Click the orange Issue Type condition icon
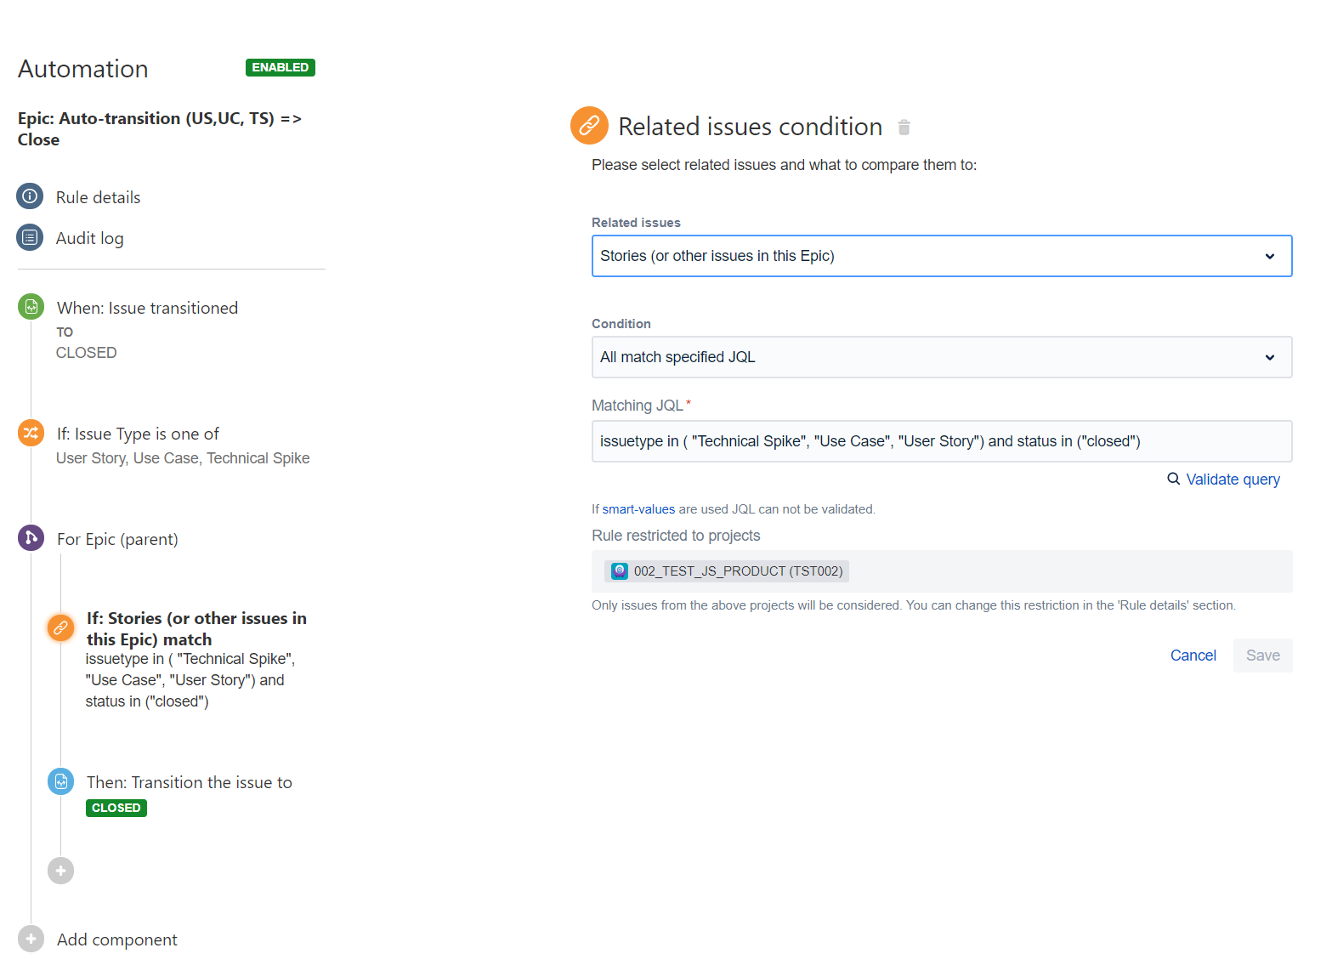This screenshot has height=965, width=1332. [x=31, y=433]
